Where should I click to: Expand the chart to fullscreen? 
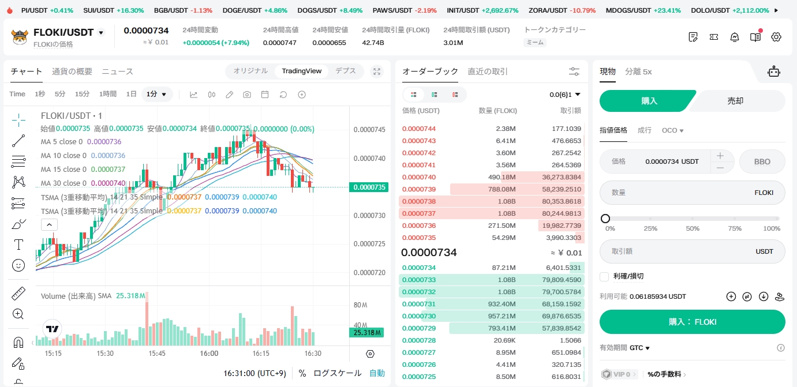coord(377,72)
